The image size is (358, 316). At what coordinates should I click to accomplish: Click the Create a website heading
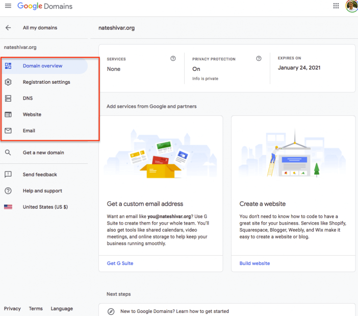(263, 204)
